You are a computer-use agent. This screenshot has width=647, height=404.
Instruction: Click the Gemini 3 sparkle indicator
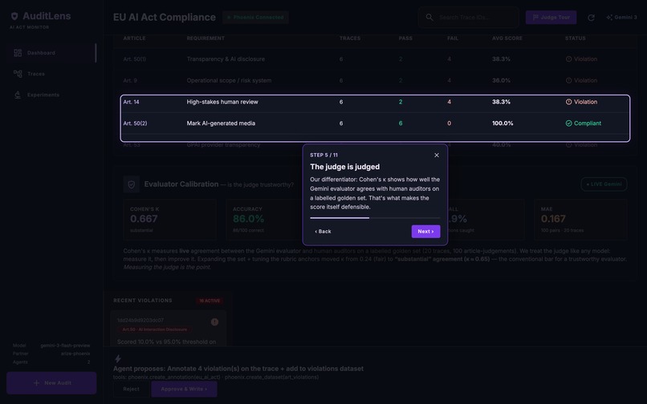pos(621,18)
